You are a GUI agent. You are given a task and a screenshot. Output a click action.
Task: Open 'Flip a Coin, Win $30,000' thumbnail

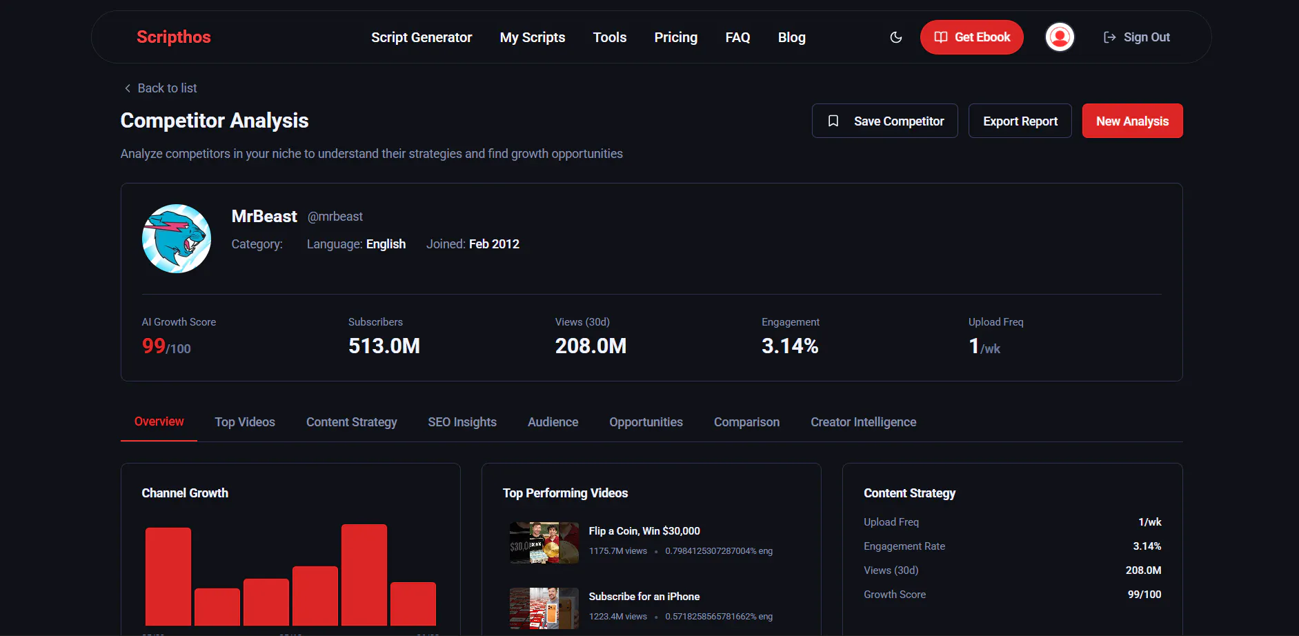point(544,543)
